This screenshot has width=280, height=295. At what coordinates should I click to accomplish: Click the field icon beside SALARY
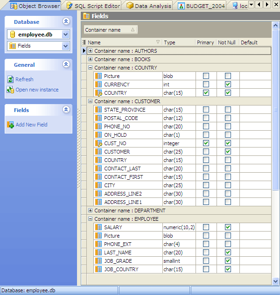pos(98,227)
